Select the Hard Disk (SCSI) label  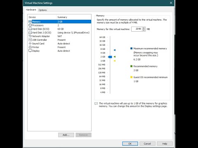(40, 29)
